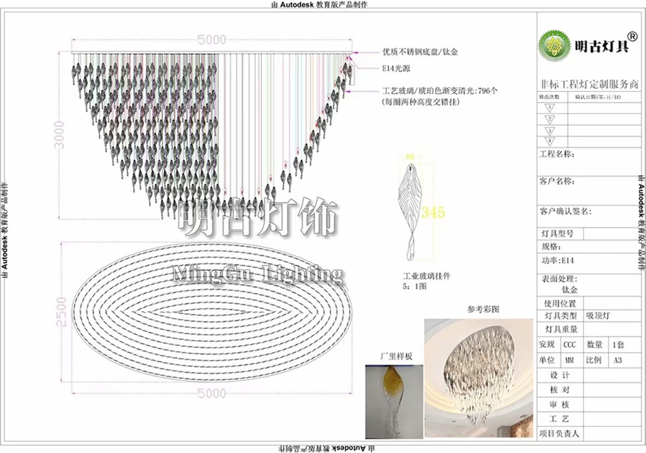Image resolution: width=646 pixels, height=453 pixels.
Task: Click the E14光源 annotation
Action: 396,69
